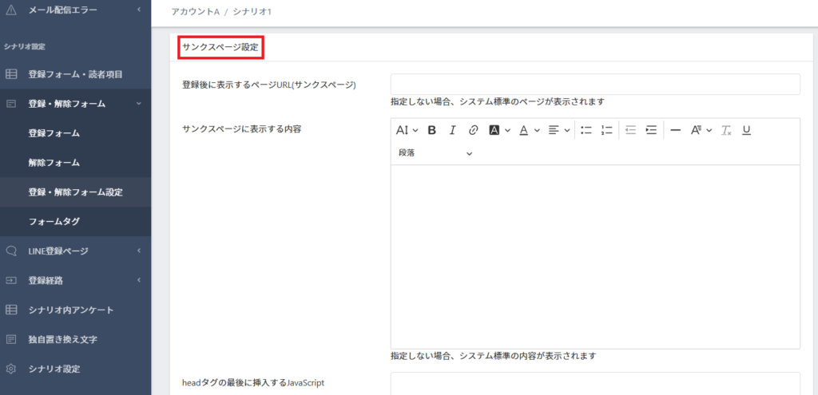Click the thanks page URL input field
Viewport: 818px width, 395px height.
click(595, 85)
